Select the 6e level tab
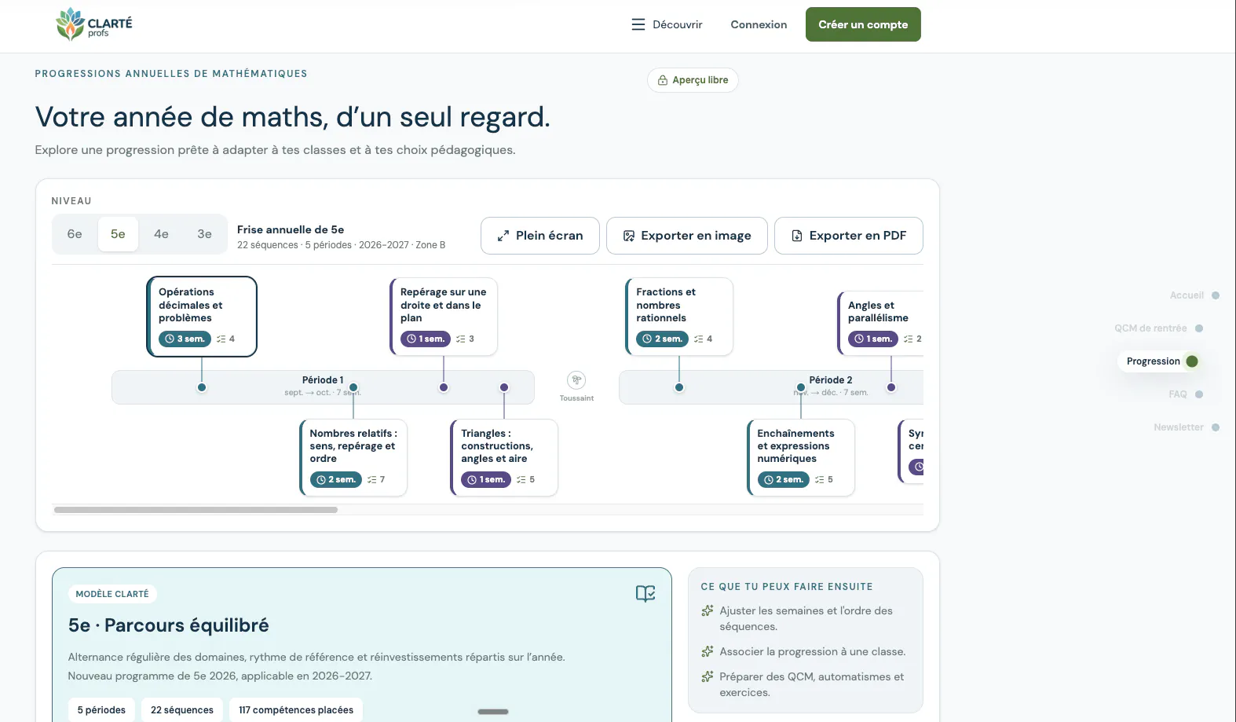Screen dimensions: 1236x722 75,234
